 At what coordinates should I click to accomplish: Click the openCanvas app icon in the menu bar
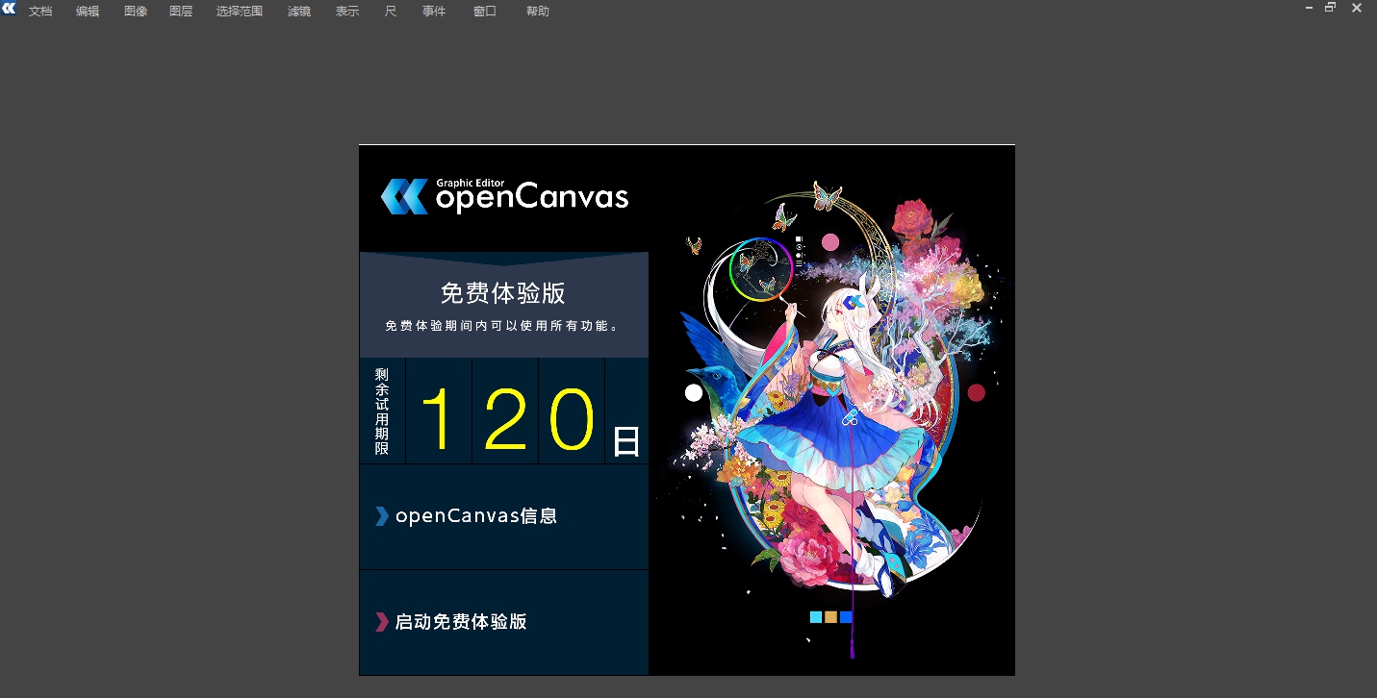[9, 8]
